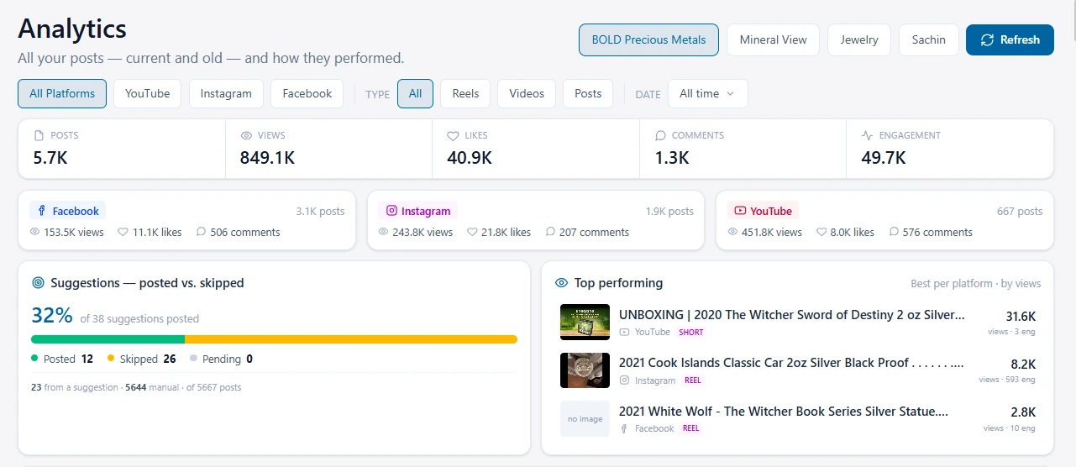Click the YouTube logo icon in badge

click(740, 211)
